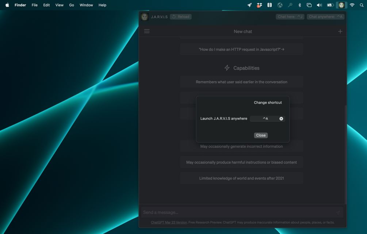Viewport: 367px width, 234px height.
Task: Click the J.A.R.V.I.S avatar logo in window header
Action: click(145, 17)
